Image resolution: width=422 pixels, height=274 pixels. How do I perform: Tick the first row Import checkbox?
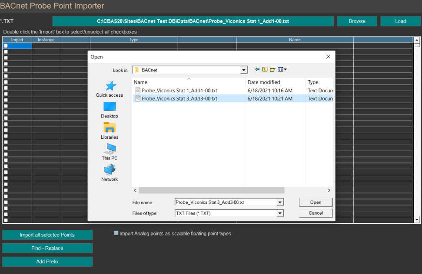click(x=6, y=46)
